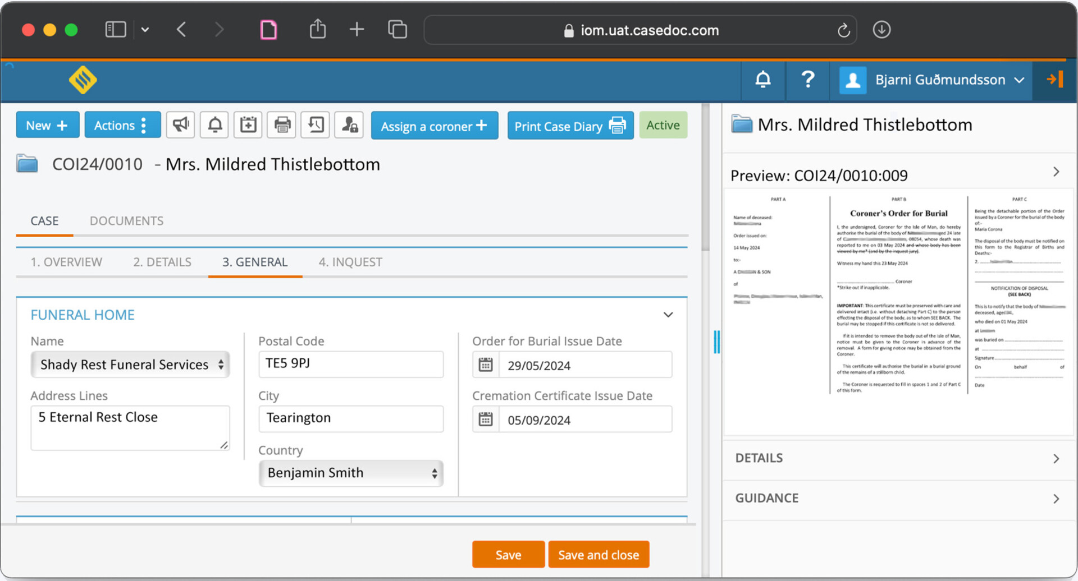Click the Order for Burial Issue Date field

point(584,365)
